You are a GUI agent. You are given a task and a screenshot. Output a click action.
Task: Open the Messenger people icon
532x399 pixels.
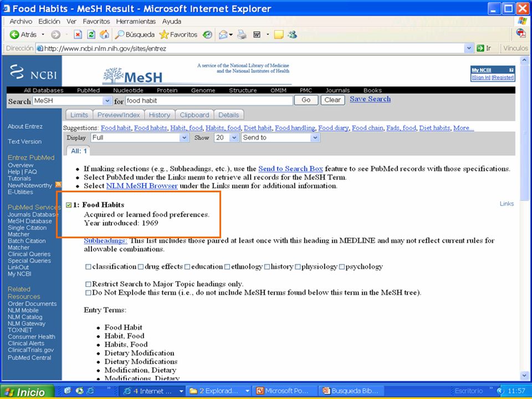292,34
